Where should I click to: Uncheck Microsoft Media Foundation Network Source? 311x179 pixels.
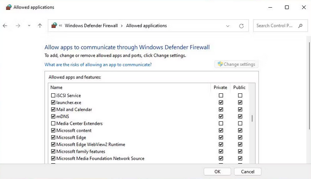(53, 158)
